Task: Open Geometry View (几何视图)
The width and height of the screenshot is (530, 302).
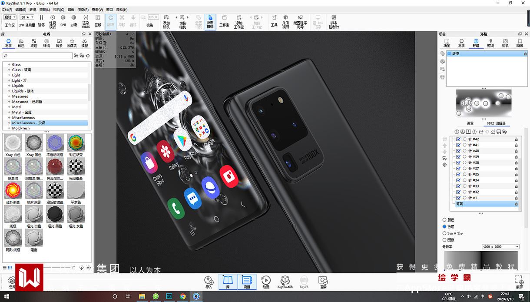Action: [285, 22]
